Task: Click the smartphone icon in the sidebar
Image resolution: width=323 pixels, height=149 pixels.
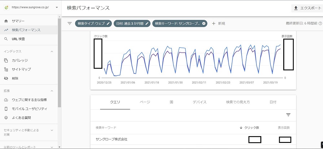Action: tap(6, 109)
